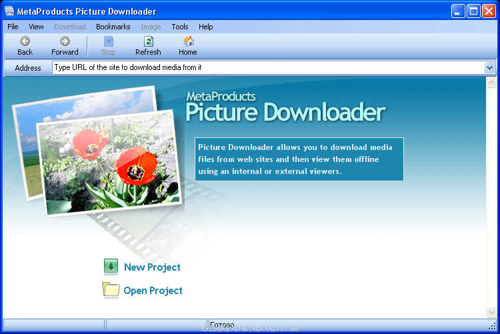Image resolution: width=500 pixels, height=334 pixels.
Task: Click the New Project link
Action: 152,267
